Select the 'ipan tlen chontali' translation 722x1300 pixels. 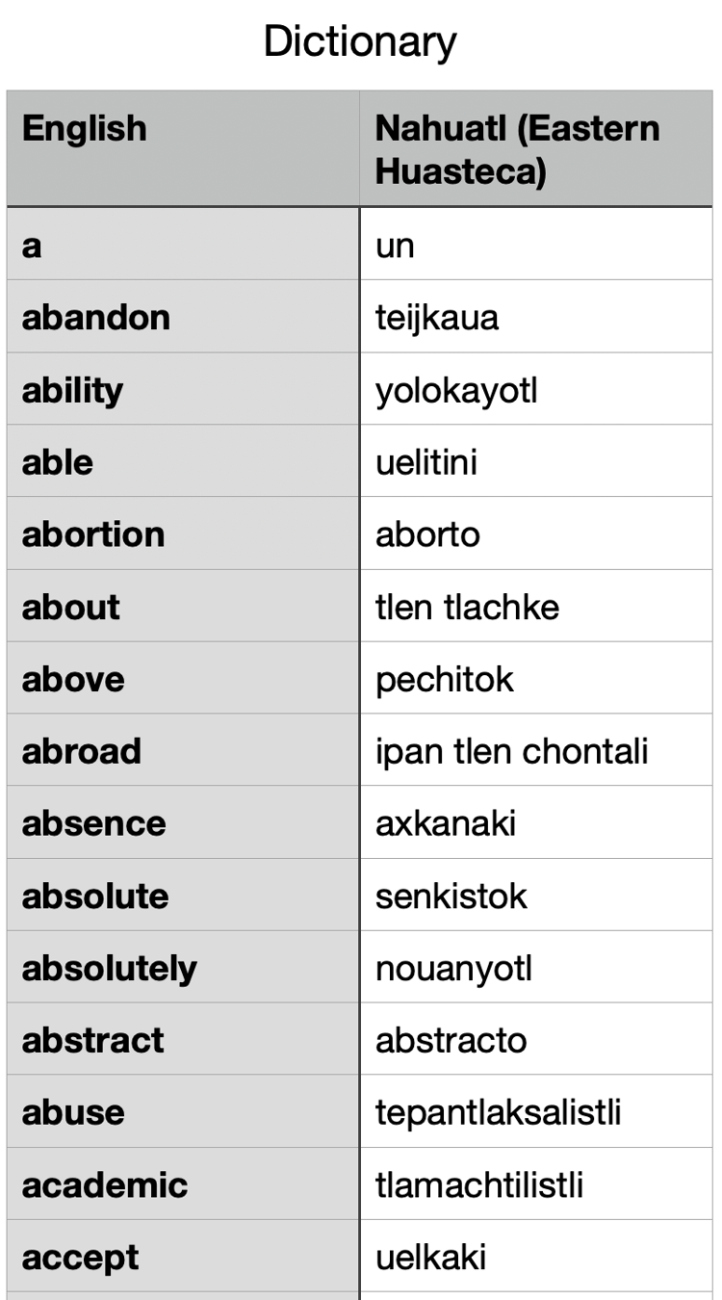(x=511, y=751)
